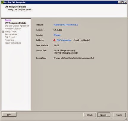Open the vSphere Data Protection 5.5 product link
The image size is (128, 121).
[66, 25]
